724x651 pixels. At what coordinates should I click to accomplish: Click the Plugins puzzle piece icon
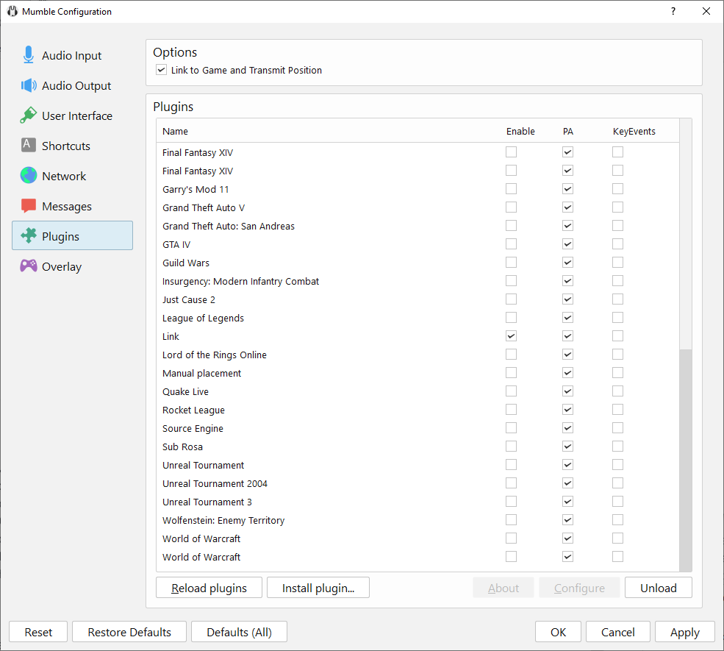[x=29, y=236]
